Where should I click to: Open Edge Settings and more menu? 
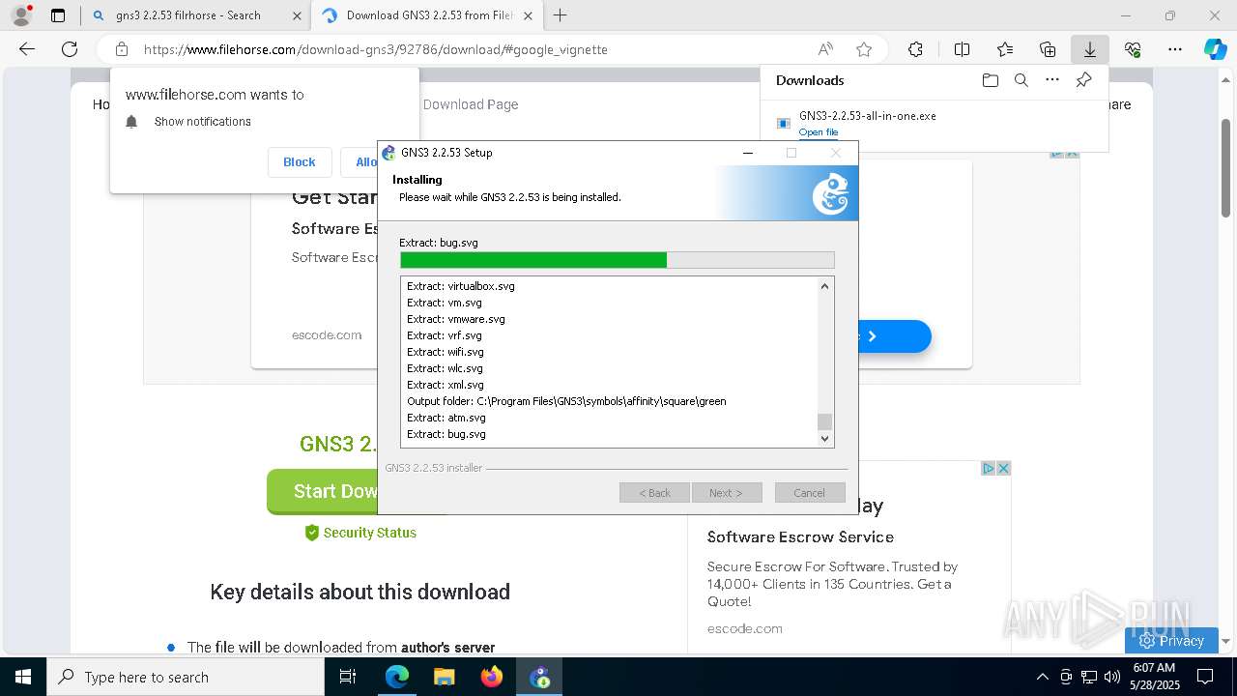click(x=1175, y=49)
